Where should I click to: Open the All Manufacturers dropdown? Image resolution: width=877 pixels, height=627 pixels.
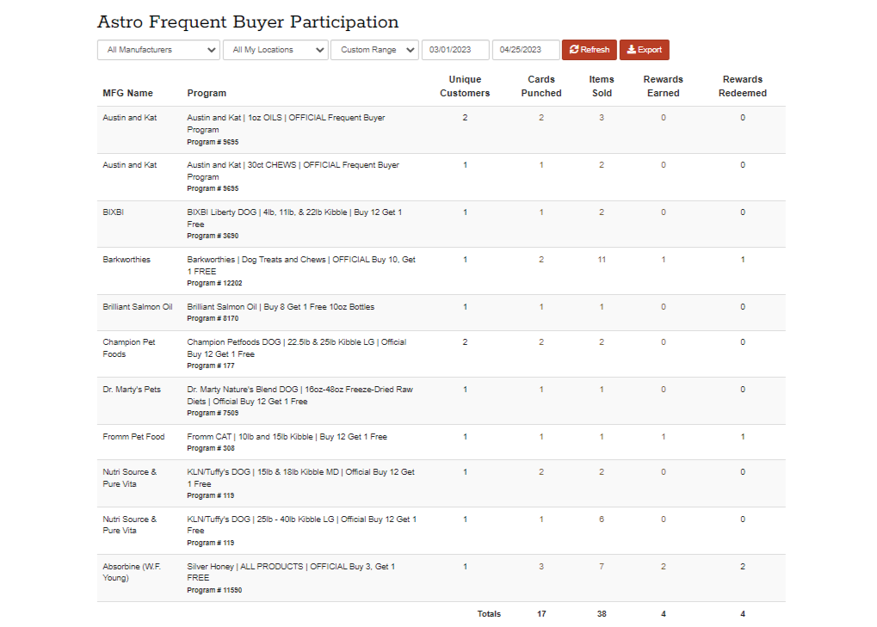click(158, 50)
